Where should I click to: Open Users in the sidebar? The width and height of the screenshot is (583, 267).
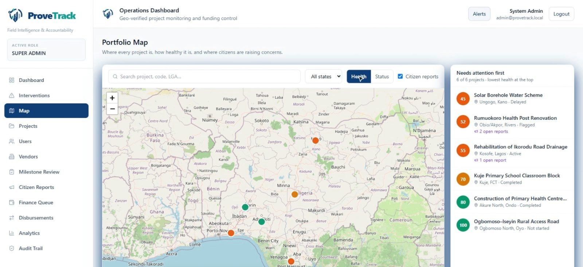click(46, 141)
